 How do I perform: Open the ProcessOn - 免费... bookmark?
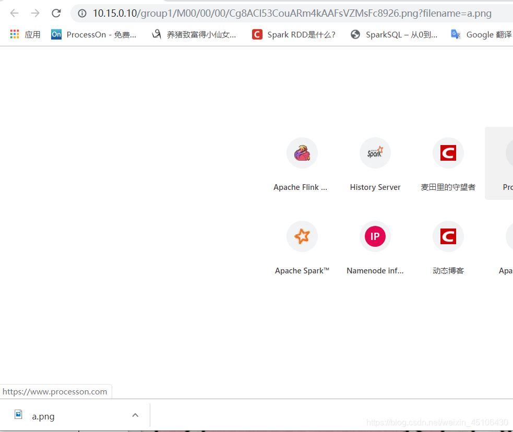[101, 34]
